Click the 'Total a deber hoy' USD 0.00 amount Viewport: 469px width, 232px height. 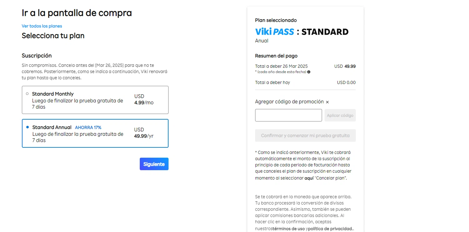pyautogui.click(x=346, y=83)
